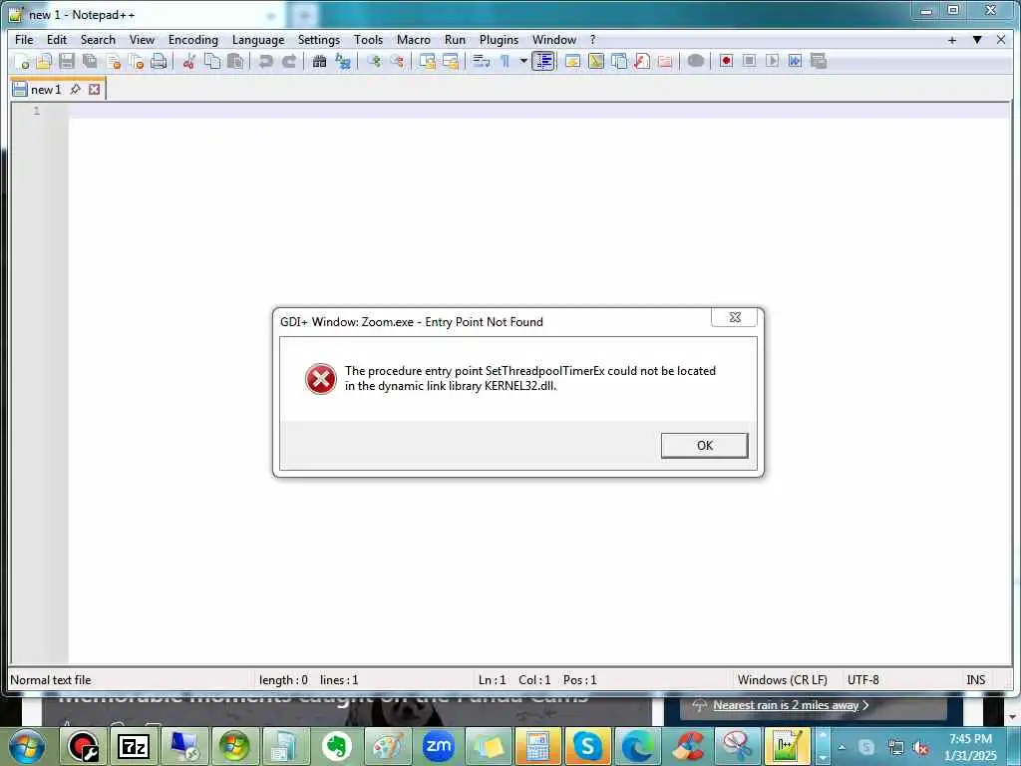Click plus button at menu bar right

click(x=952, y=40)
